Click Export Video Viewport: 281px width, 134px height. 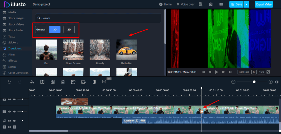pos(264,4)
